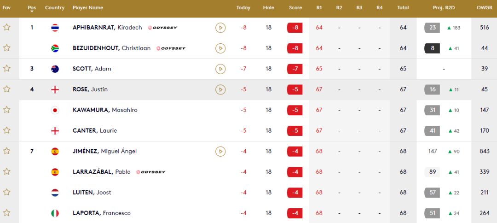Select the Proj. R2D column header
This screenshot has width=497, height=223.
(444, 8)
